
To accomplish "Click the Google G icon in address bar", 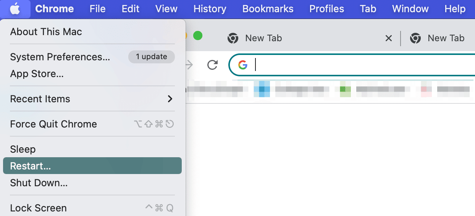I will [243, 65].
